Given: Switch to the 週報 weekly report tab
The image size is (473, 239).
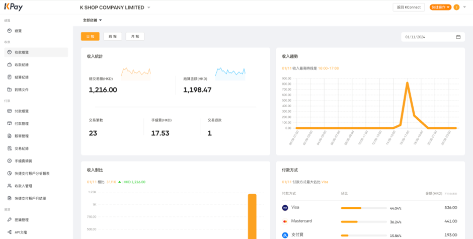Looking at the screenshot, I should pyautogui.click(x=113, y=37).
